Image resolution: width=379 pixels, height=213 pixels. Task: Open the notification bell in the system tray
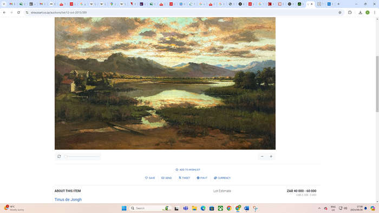365,208
